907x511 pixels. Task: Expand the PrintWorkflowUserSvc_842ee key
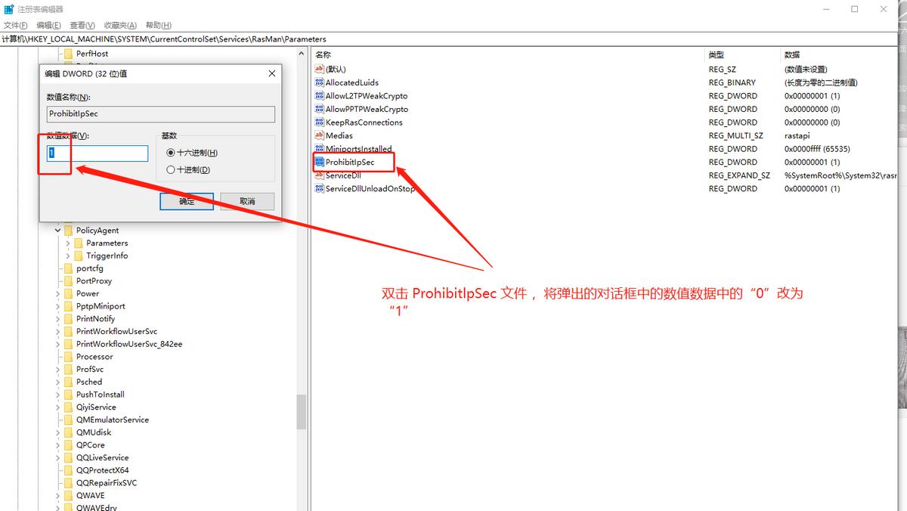tap(58, 344)
